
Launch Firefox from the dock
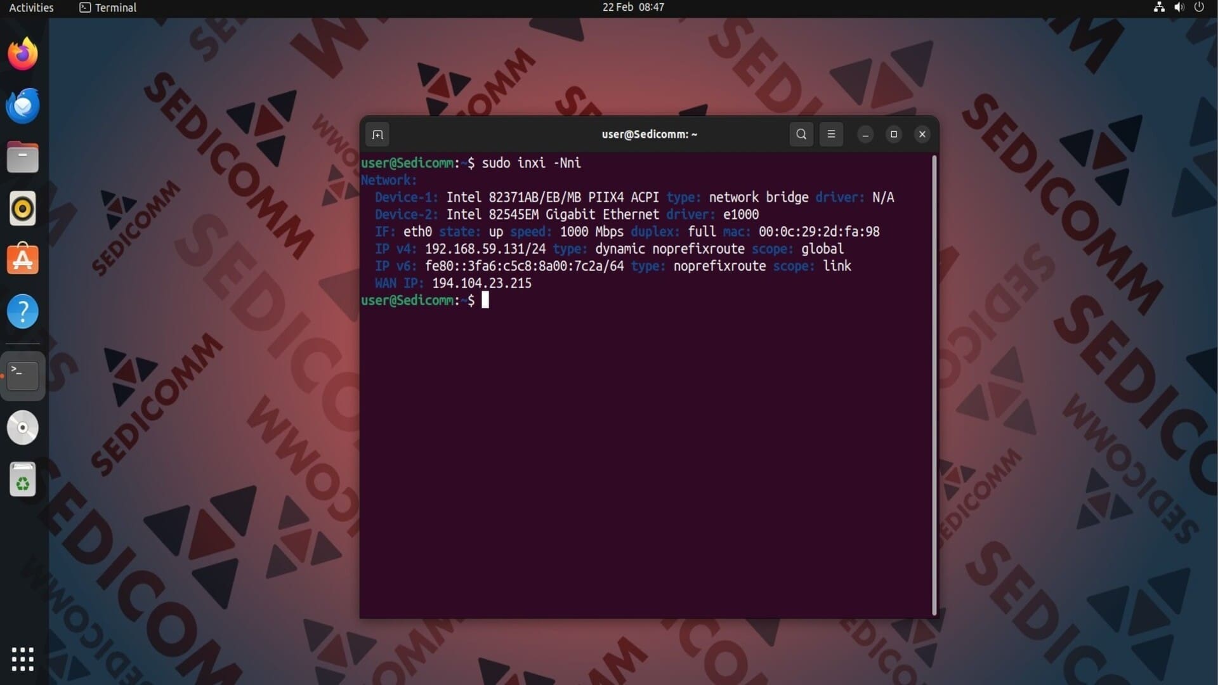23,54
